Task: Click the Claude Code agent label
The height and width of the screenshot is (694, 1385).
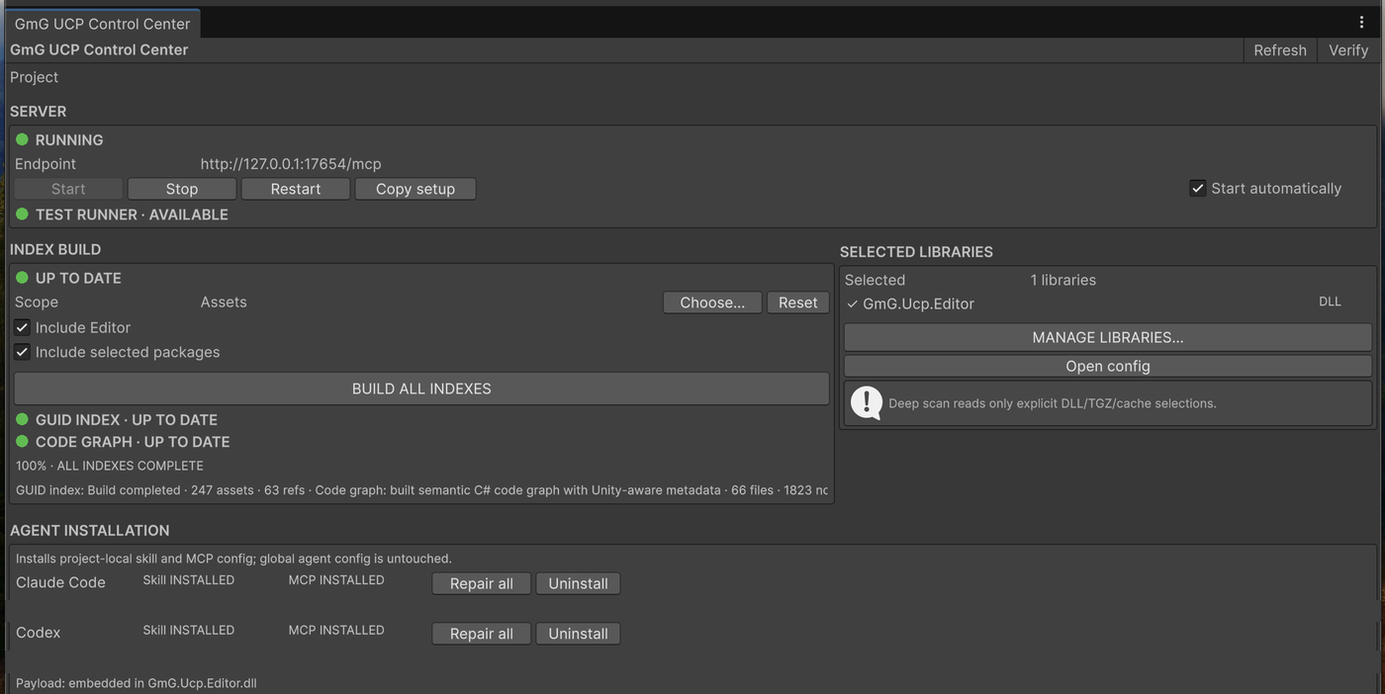Action: point(60,582)
